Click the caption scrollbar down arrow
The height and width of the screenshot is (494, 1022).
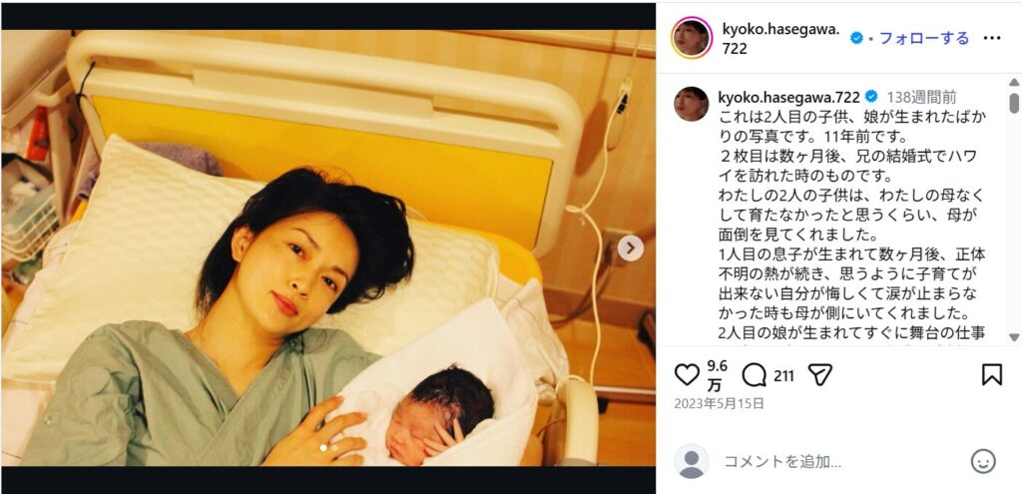tap(1014, 337)
